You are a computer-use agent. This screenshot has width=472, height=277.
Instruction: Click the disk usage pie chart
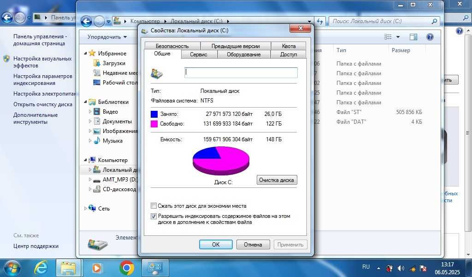221,161
